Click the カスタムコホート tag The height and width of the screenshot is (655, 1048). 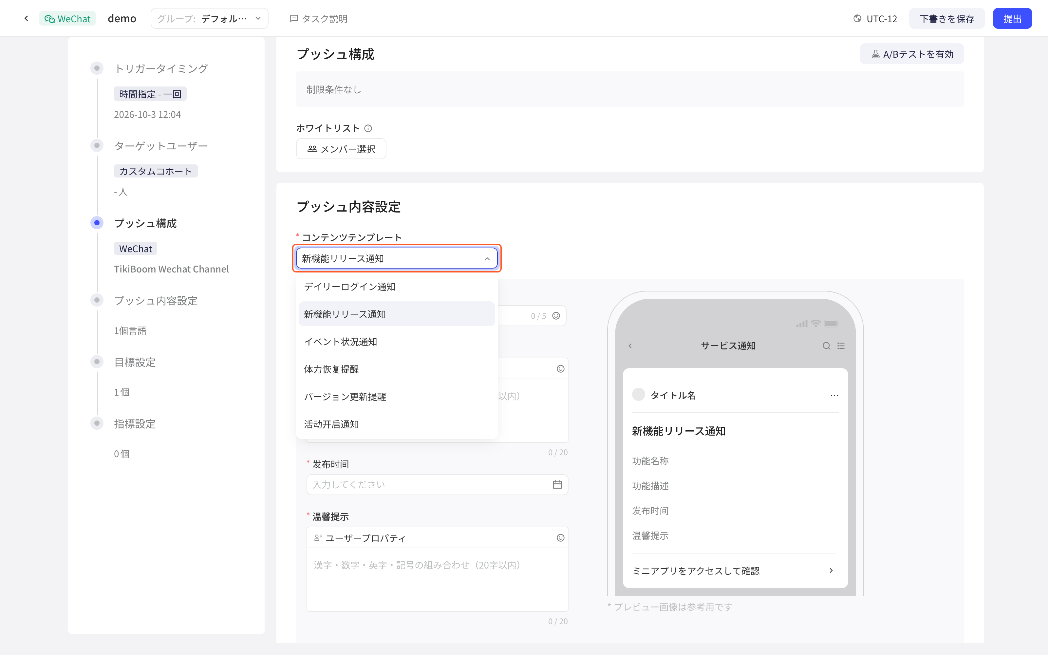pos(156,171)
